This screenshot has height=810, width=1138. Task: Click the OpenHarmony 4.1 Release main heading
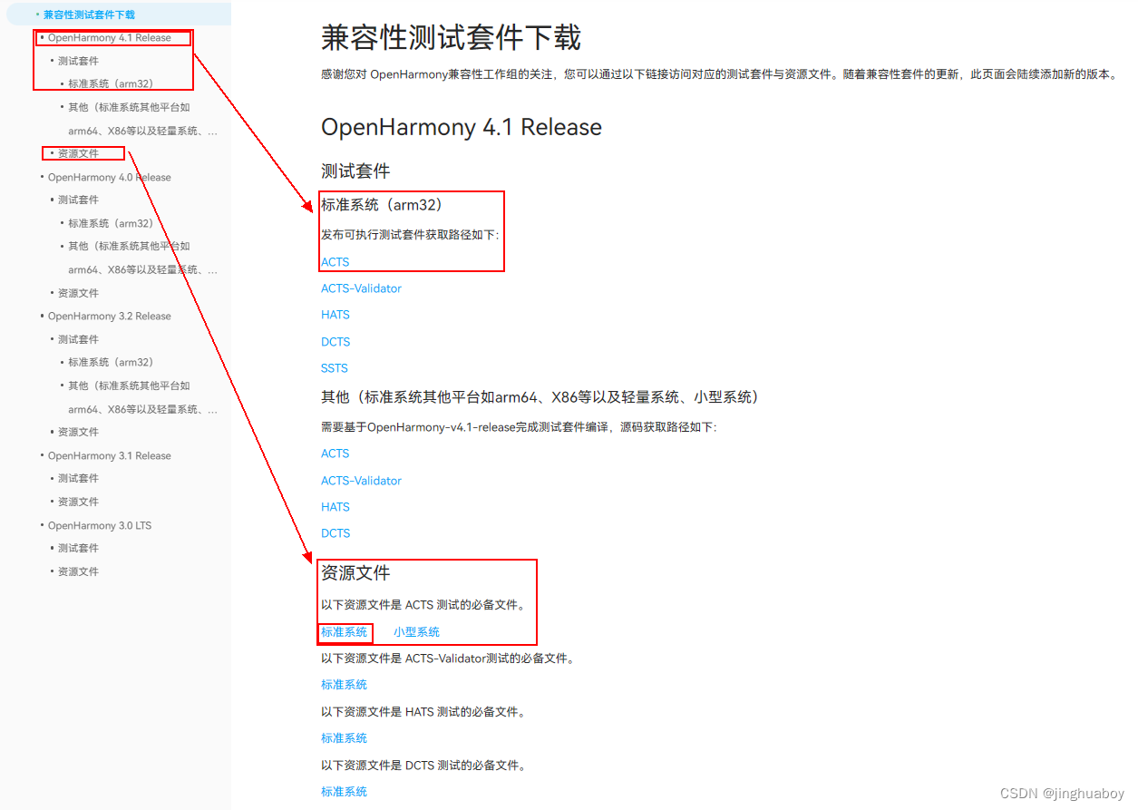462,127
